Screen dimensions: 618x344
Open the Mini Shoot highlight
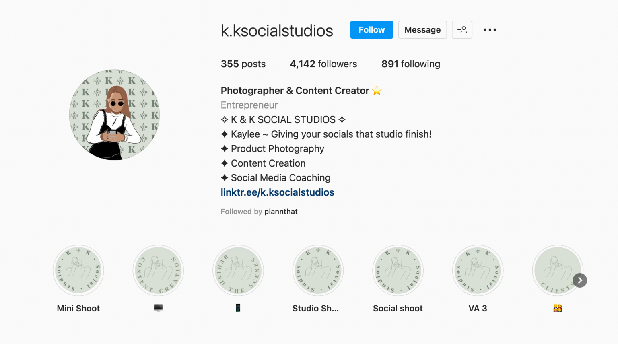pos(78,270)
